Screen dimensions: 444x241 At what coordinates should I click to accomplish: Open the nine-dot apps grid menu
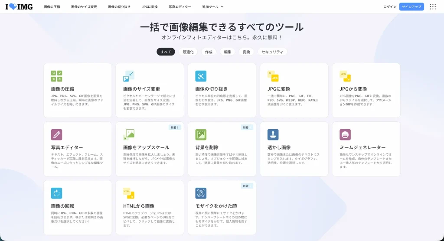click(432, 7)
